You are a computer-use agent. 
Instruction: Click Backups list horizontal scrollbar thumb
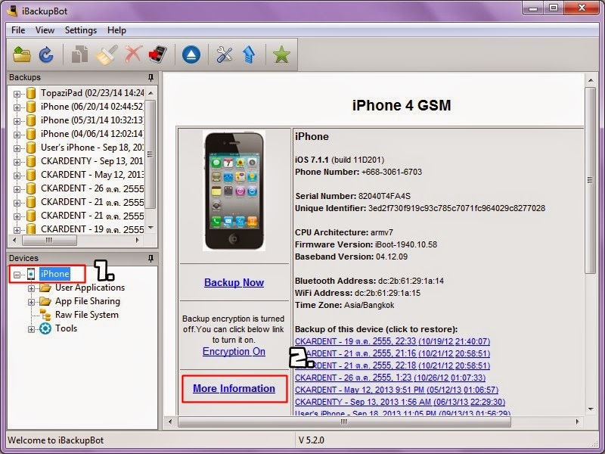[x=49, y=240]
